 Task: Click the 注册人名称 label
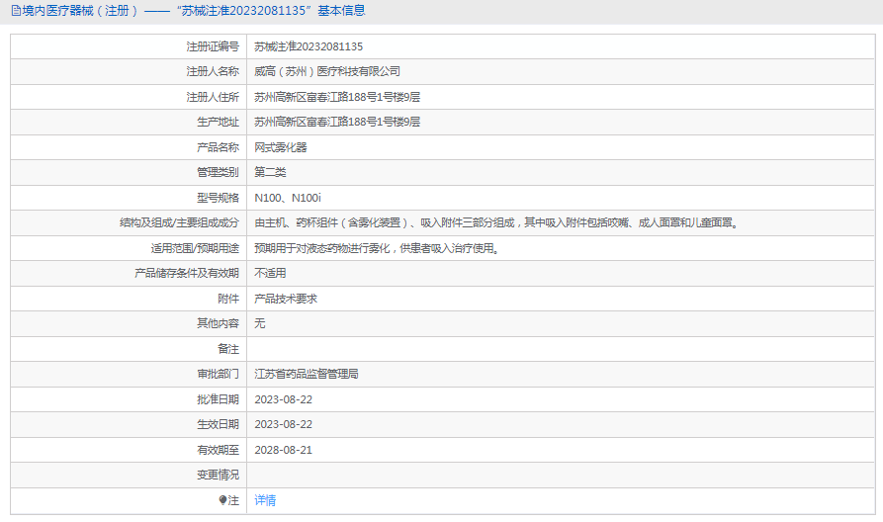[x=213, y=71]
